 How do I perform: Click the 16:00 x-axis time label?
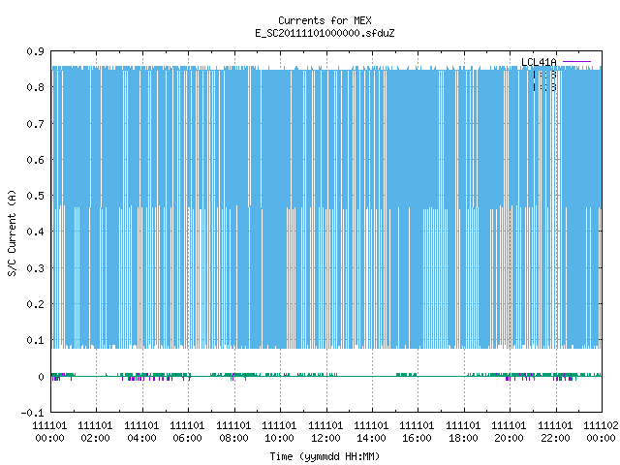tap(417, 438)
